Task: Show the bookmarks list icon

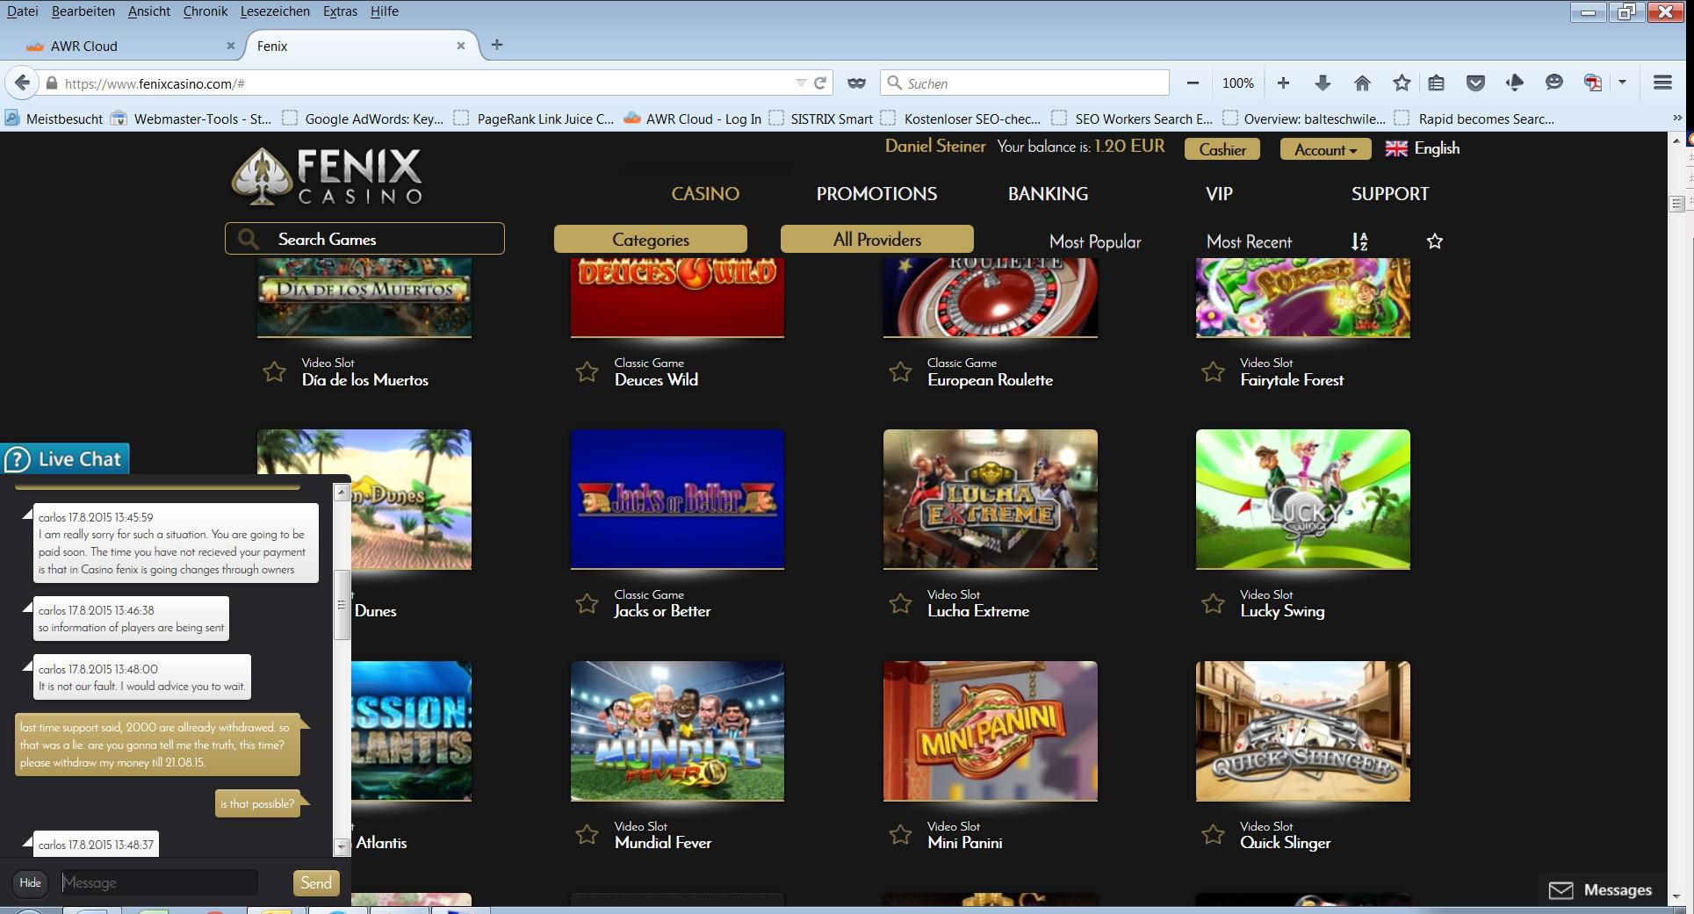Action: (x=1436, y=83)
